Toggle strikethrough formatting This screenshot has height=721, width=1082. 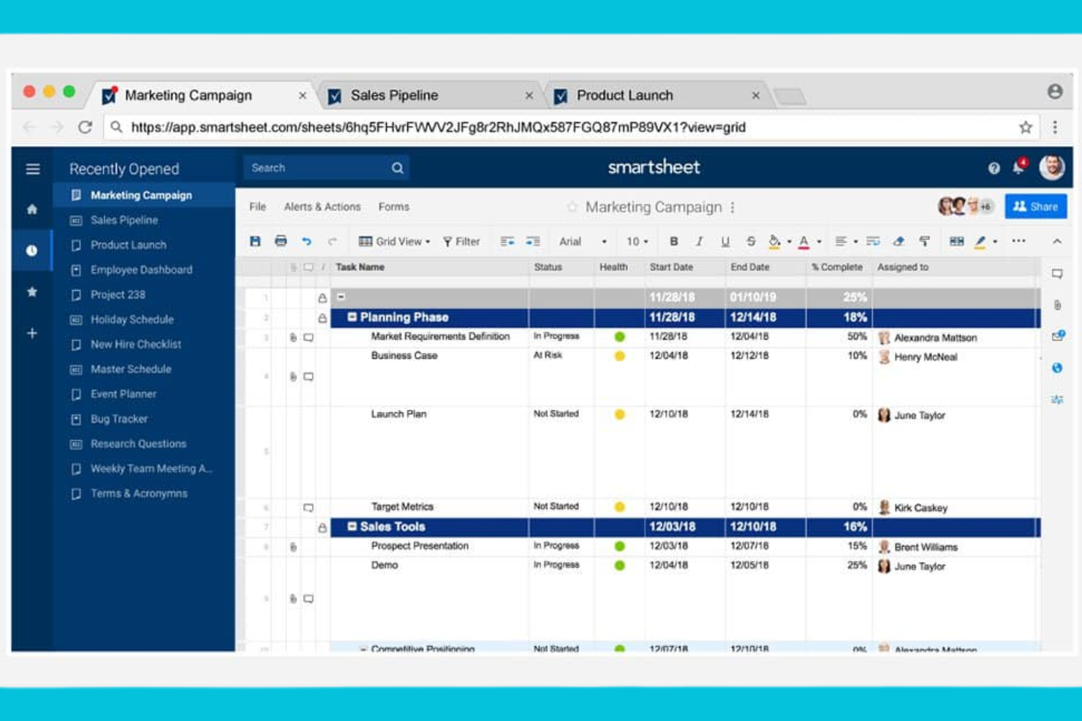750,240
